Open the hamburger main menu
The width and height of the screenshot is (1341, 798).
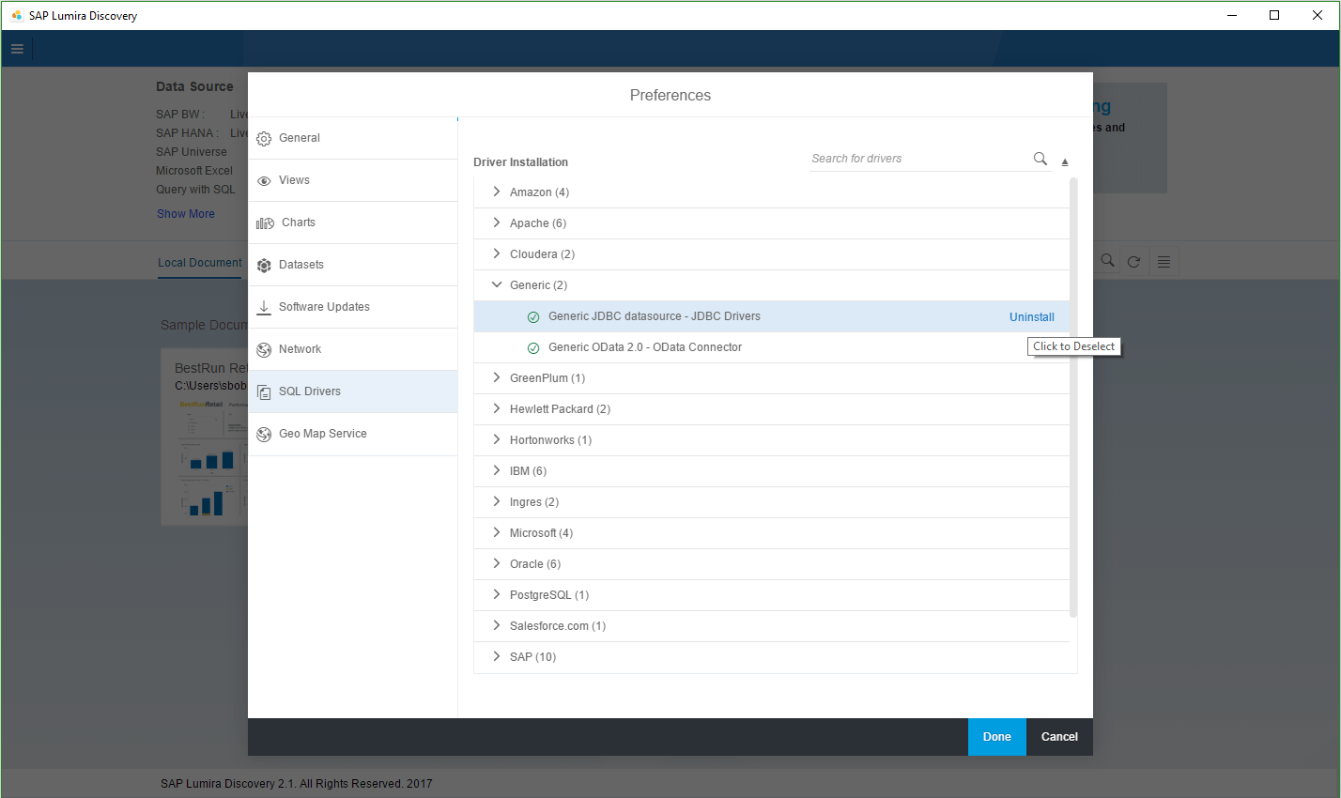click(17, 49)
